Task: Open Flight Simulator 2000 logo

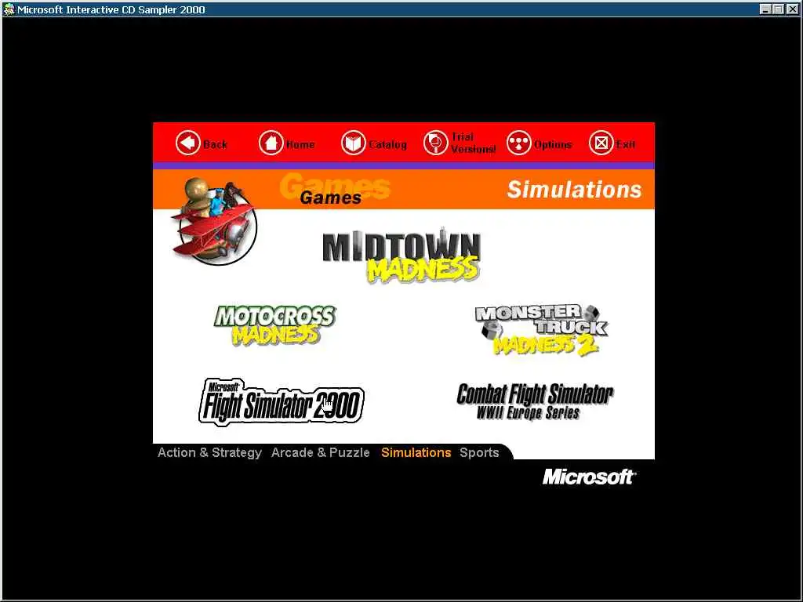Action: [x=282, y=402]
